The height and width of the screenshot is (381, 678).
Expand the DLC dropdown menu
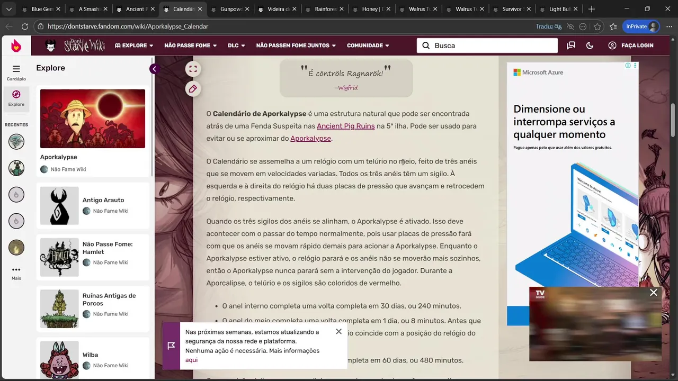tap(236, 46)
